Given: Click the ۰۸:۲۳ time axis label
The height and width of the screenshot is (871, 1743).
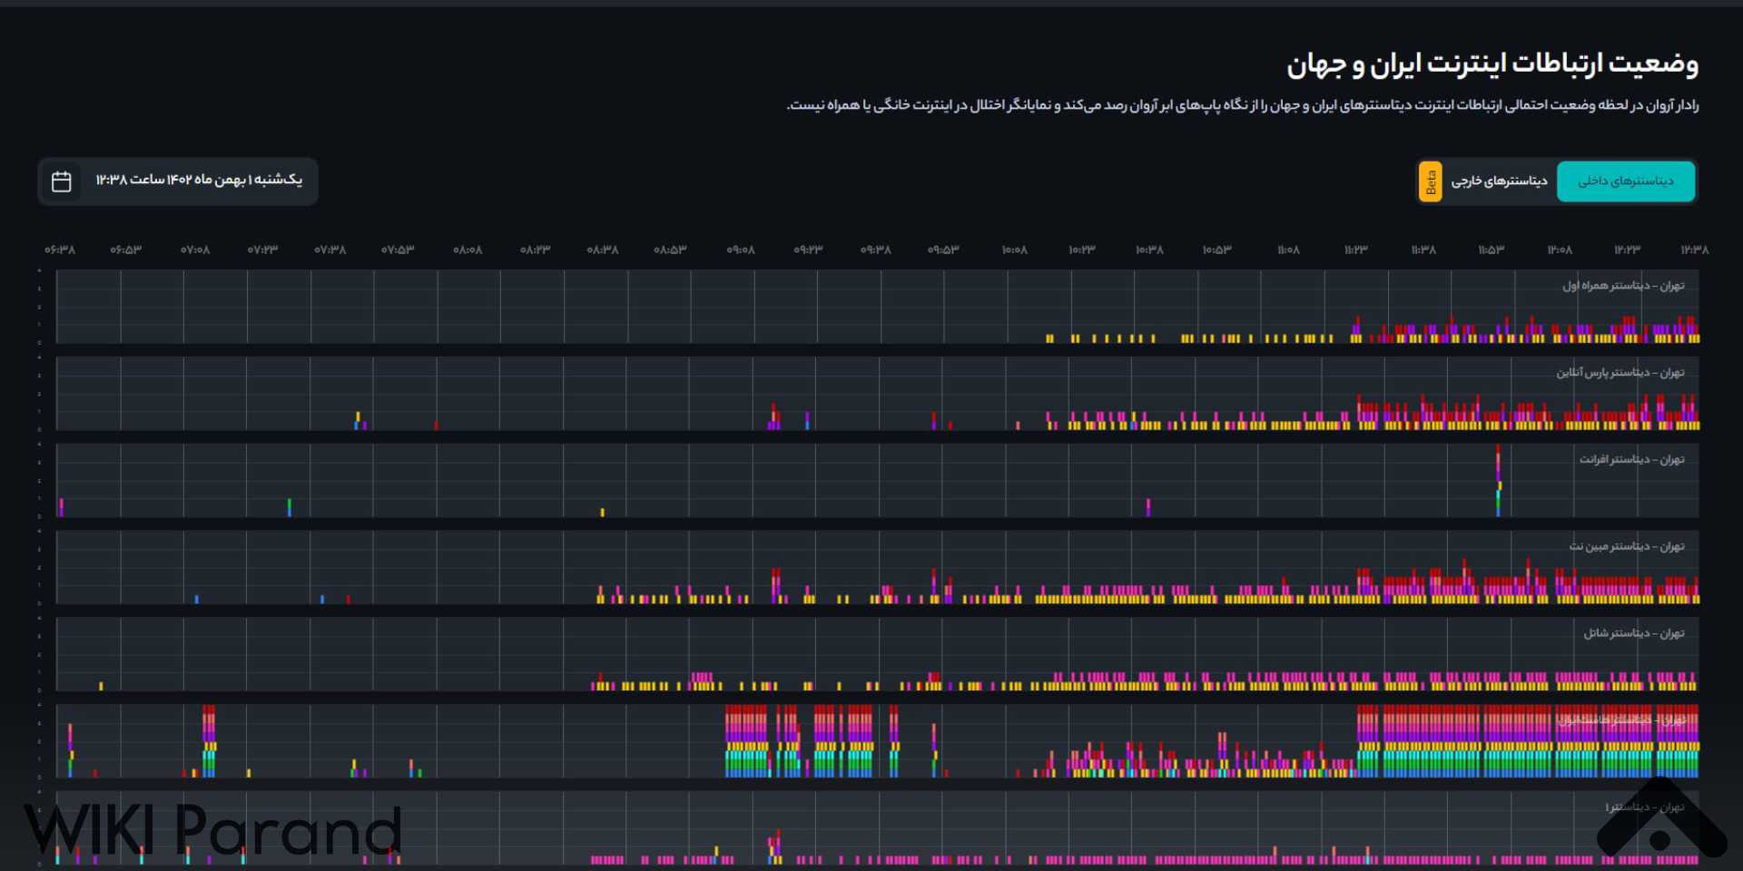Looking at the screenshot, I should [536, 250].
